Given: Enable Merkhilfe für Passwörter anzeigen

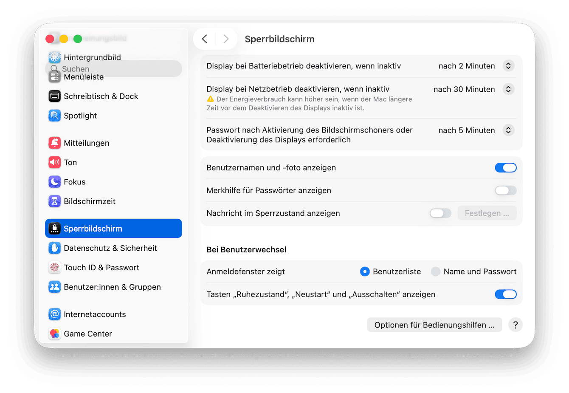Looking at the screenshot, I should tap(506, 190).
